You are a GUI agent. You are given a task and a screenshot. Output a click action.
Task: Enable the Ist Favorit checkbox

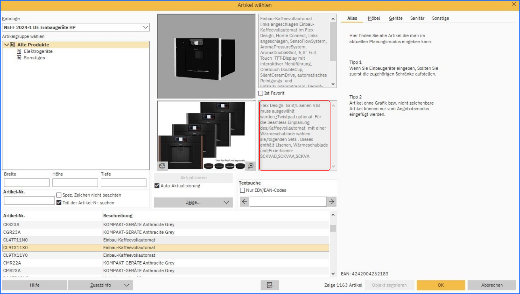point(261,93)
